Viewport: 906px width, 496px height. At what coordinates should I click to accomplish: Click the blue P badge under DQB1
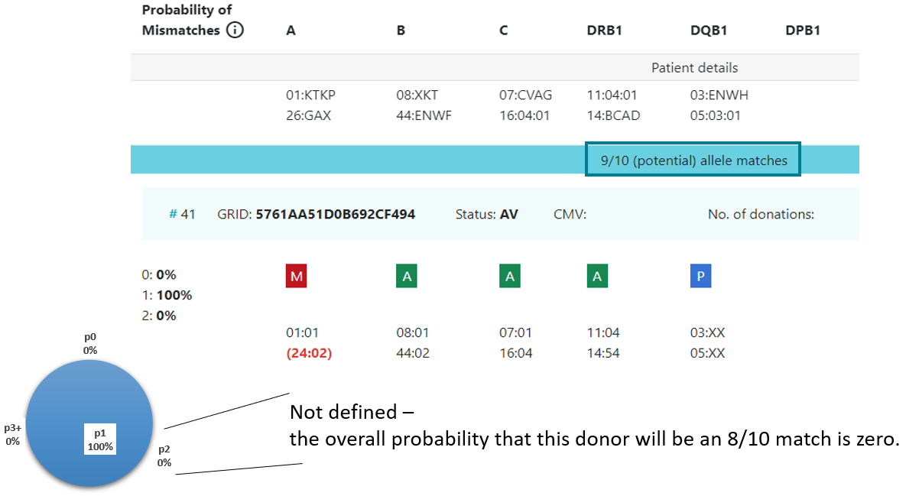pyautogui.click(x=700, y=277)
